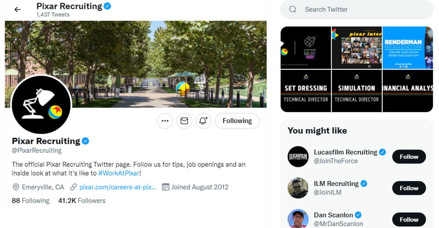439x228 pixels.
Task: Turn on notifications with the bell icon
Action: (203, 121)
